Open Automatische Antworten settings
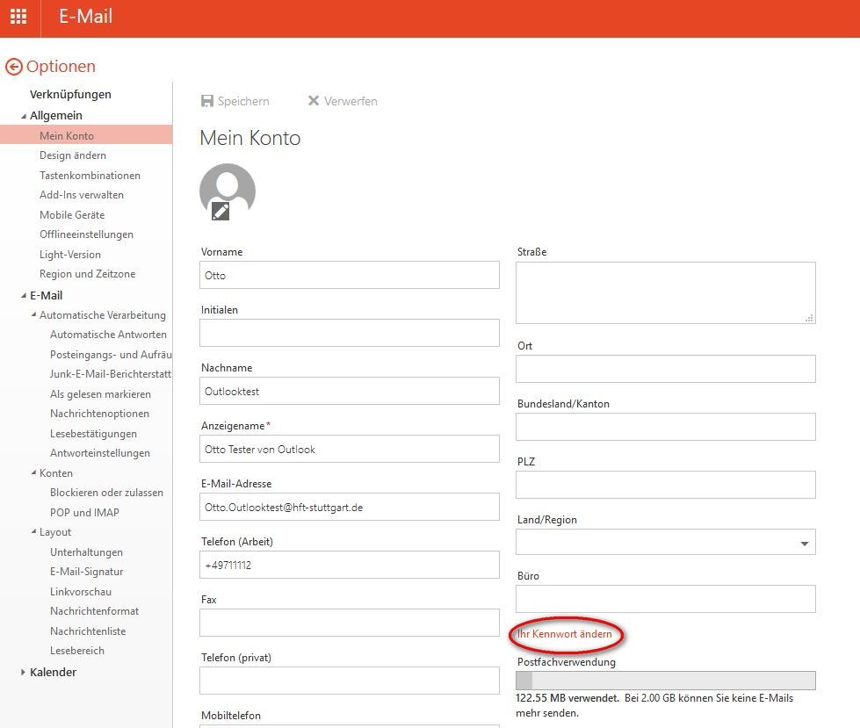This screenshot has width=860, height=728. pyautogui.click(x=108, y=335)
